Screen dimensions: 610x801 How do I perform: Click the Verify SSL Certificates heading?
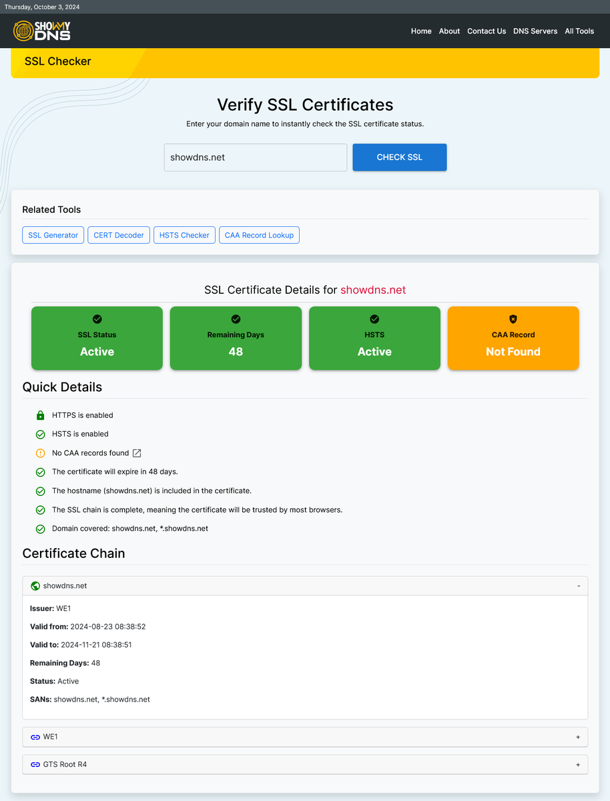(x=305, y=105)
